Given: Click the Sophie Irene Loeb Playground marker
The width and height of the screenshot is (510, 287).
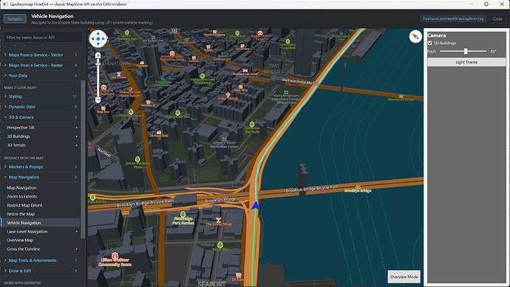Looking at the screenshot, I should click(x=203, y=76).
